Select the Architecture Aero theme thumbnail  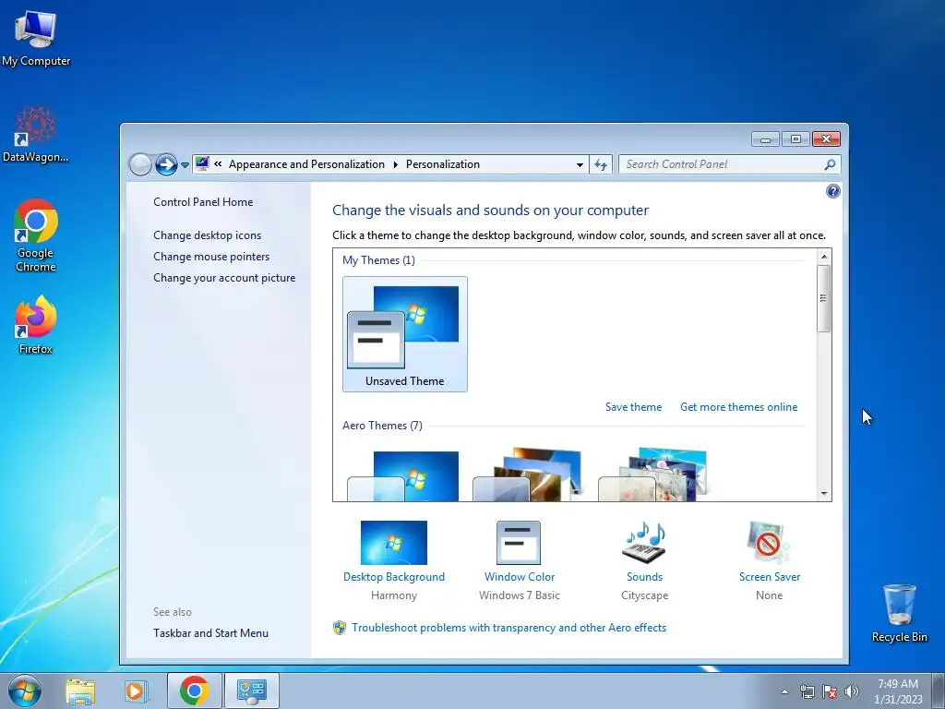point(528,475)
